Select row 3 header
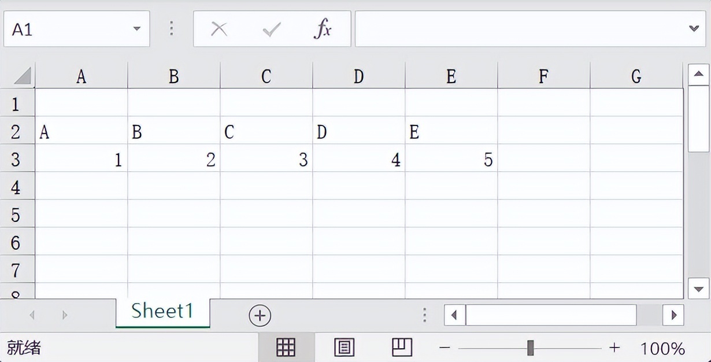Viewport: 711px width, 362px height. point(16,159)
